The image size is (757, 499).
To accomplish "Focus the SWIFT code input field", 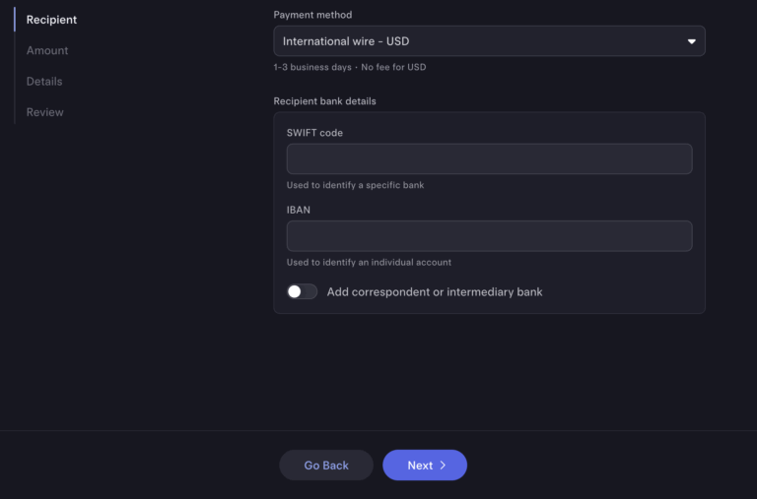I will (x=489, y=159).
